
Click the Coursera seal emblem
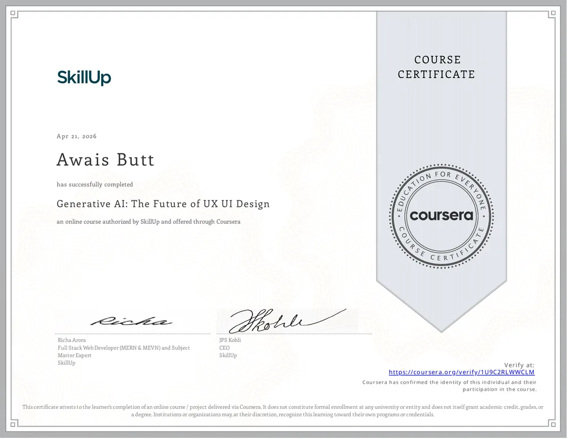click(441, 216)
